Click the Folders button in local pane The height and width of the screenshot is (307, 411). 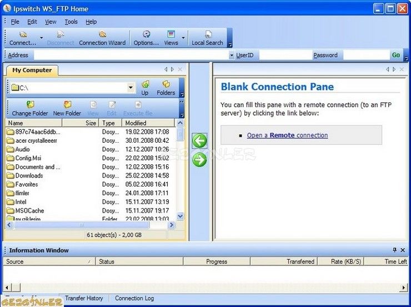point(166,88)
